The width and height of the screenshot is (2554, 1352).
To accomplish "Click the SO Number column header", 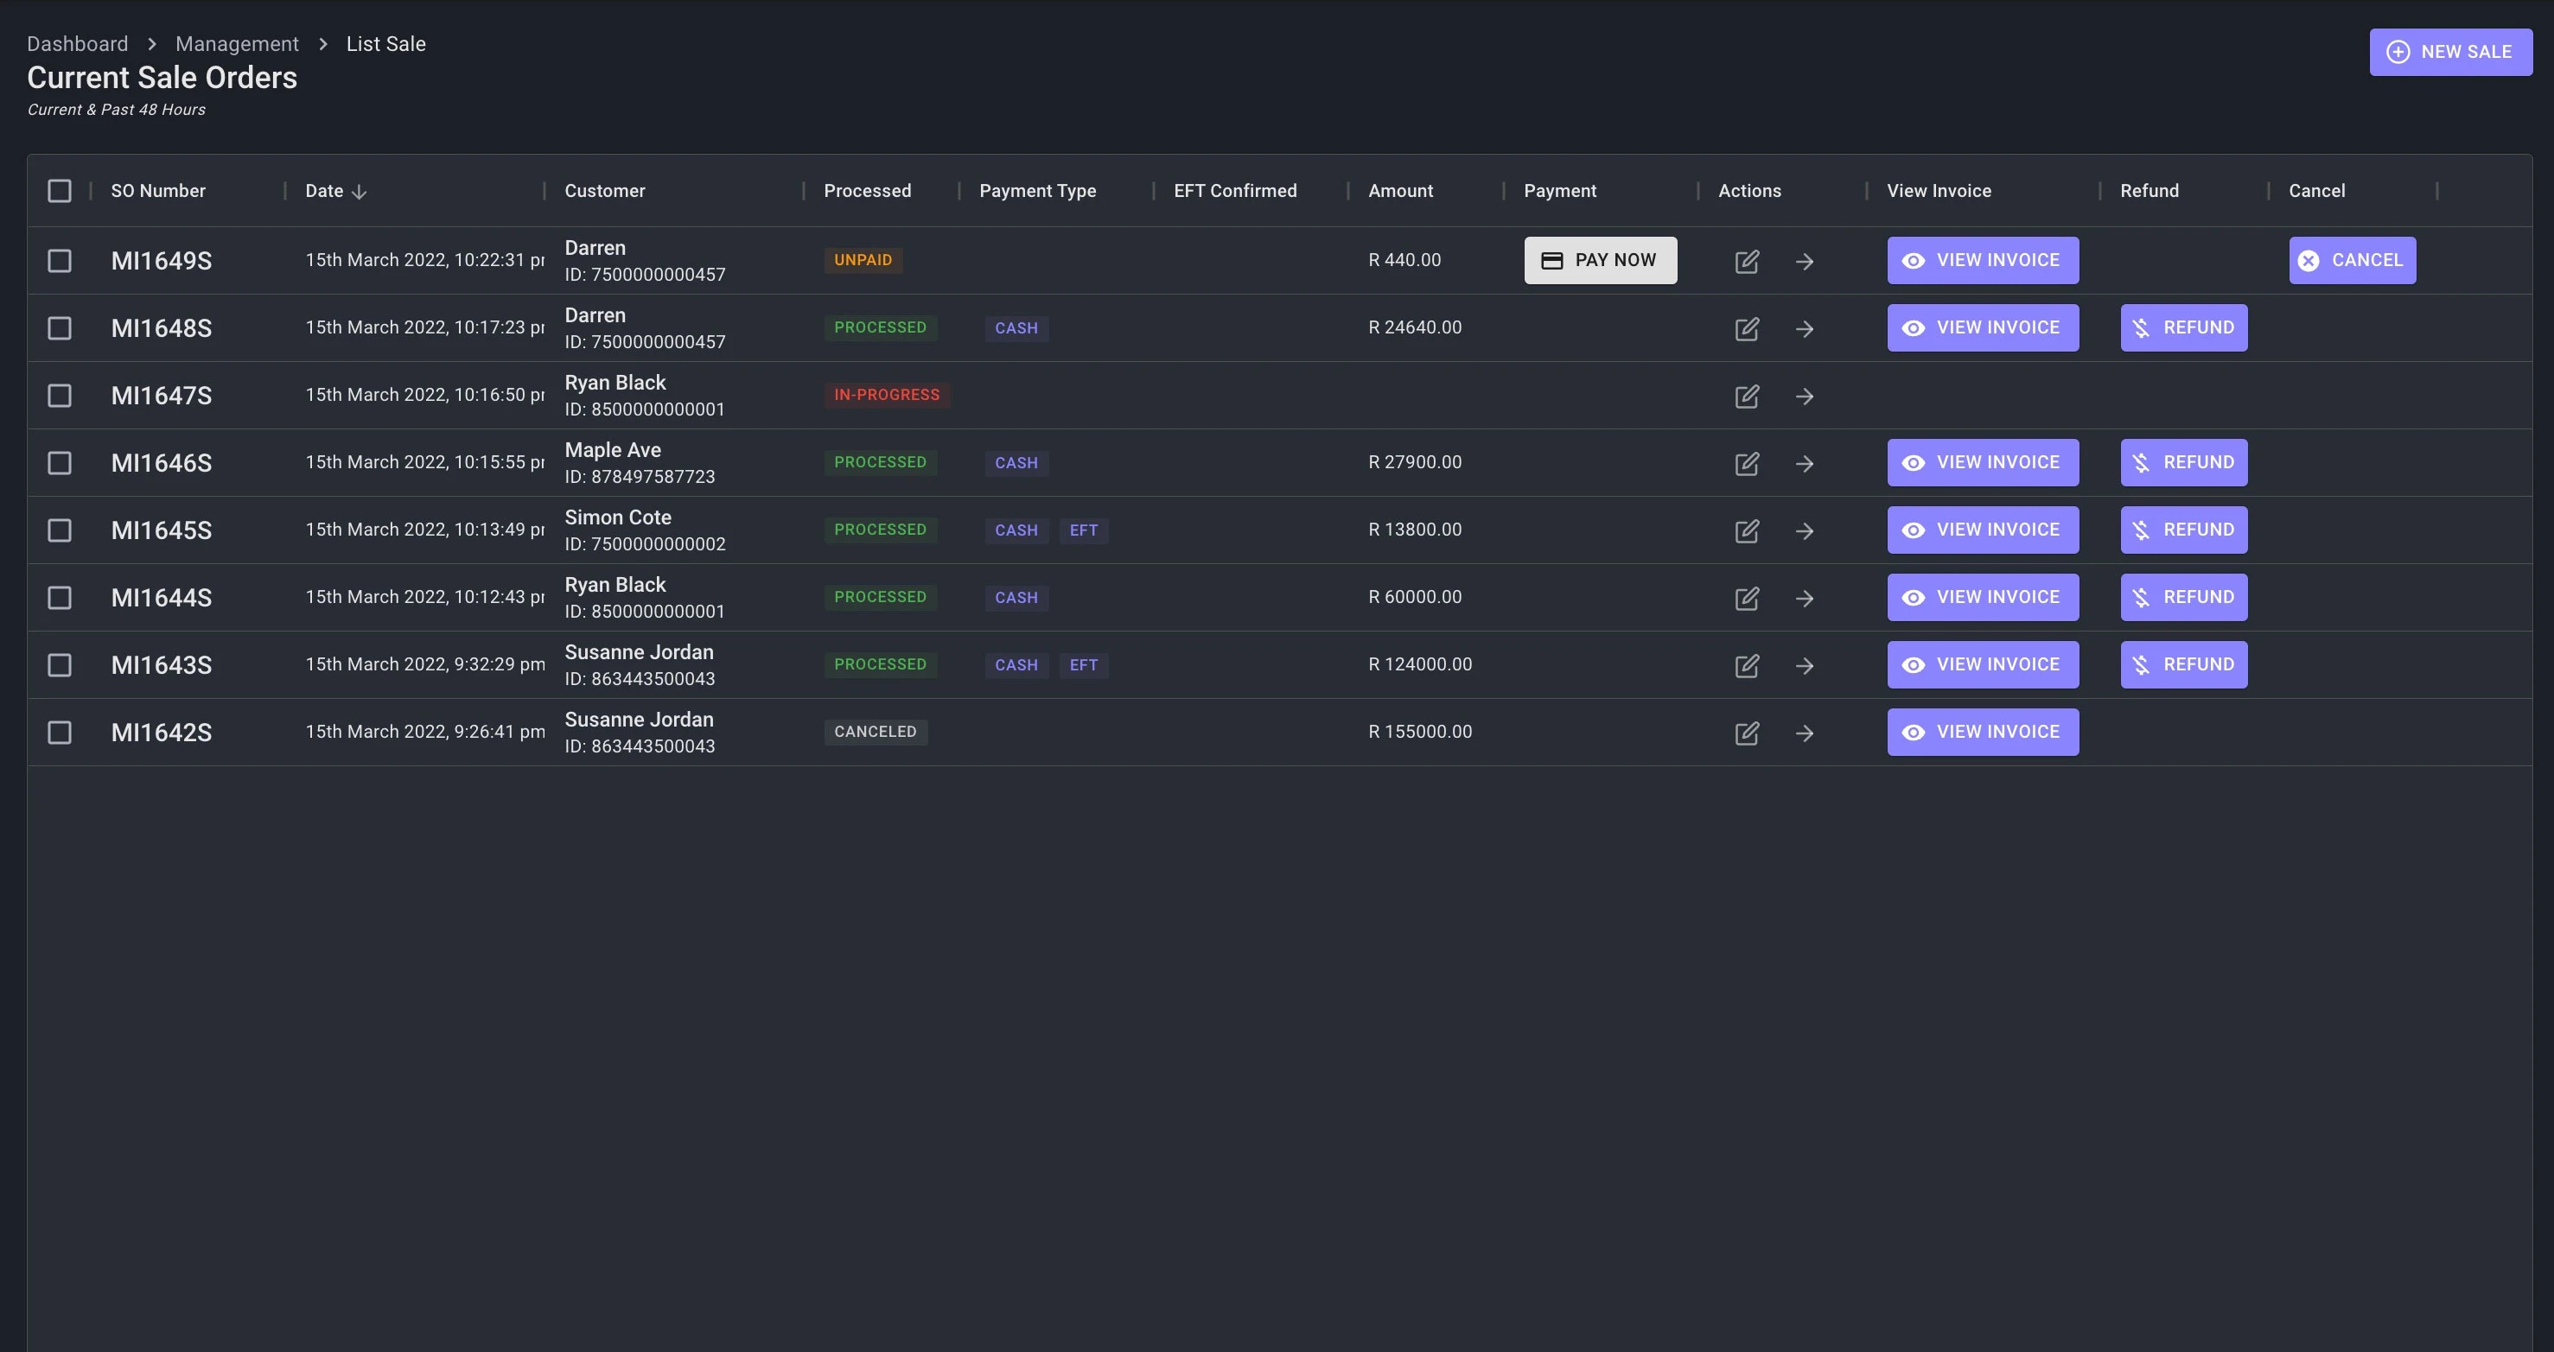I will click(x=159, y=191).
